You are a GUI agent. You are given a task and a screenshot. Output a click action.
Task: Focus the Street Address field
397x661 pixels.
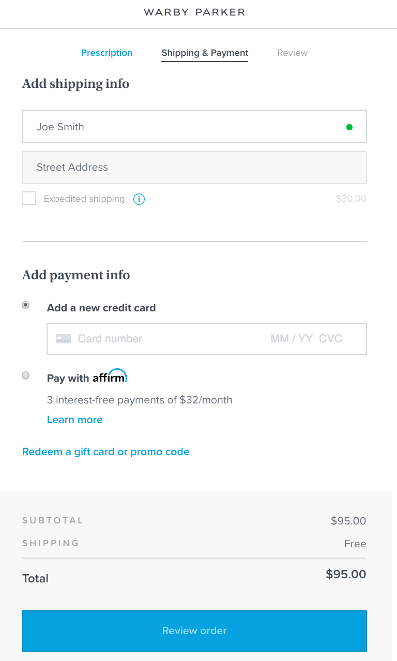point(194,168)
